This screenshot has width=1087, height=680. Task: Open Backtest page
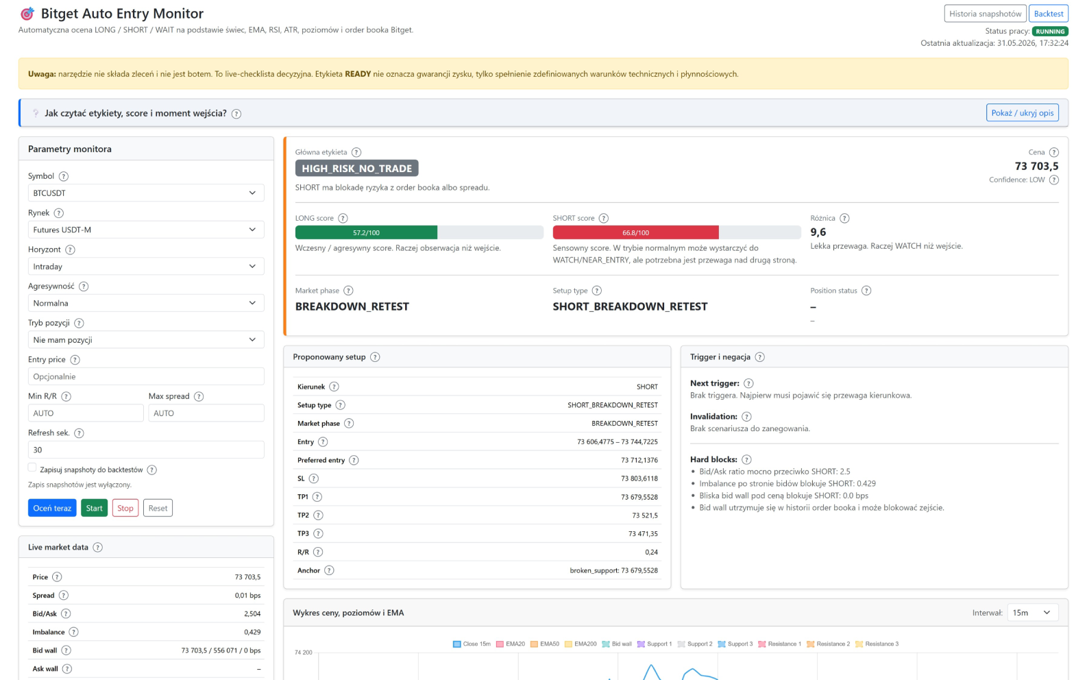coord(1049,14)
